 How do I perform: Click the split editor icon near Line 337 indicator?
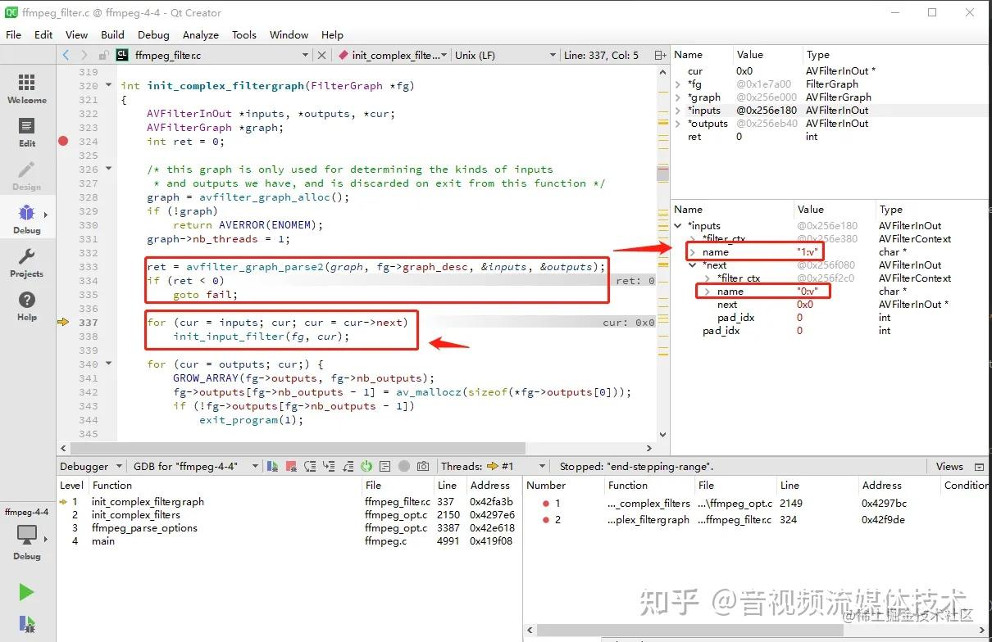tap(659, 55)
